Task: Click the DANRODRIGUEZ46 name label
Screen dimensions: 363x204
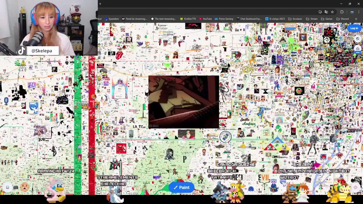Action: [236, 164]
